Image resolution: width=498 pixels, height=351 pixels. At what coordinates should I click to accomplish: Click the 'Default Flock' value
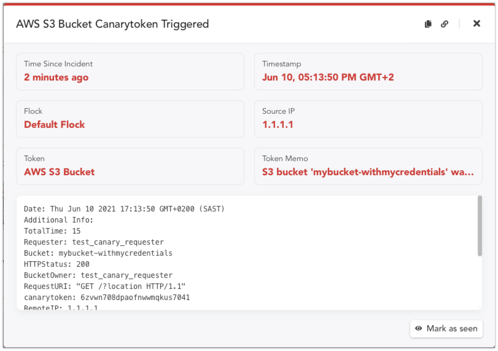tap(54, 124)
